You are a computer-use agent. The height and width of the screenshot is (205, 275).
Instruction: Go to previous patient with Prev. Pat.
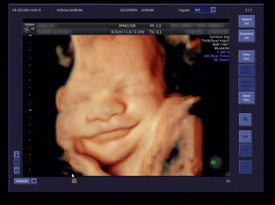pos(246,57)
